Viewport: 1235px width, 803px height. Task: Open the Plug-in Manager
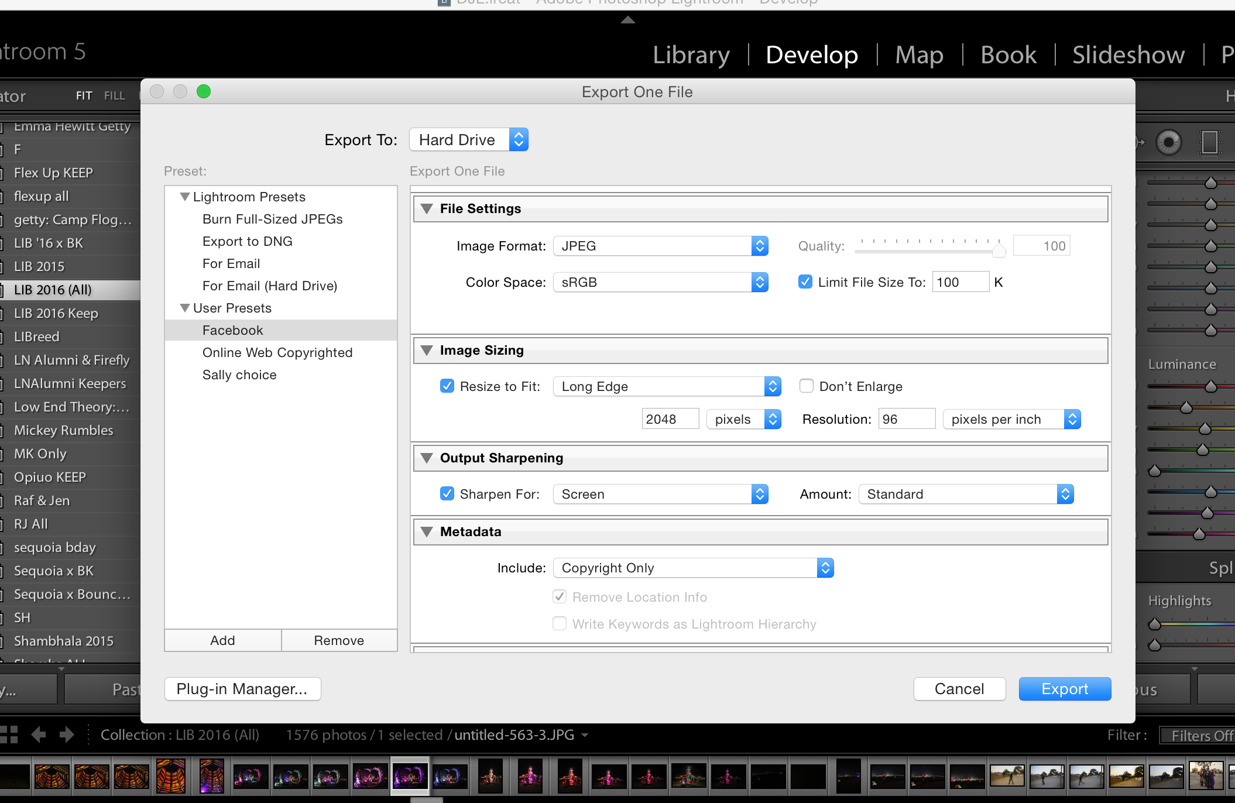[x=242, y=689]
